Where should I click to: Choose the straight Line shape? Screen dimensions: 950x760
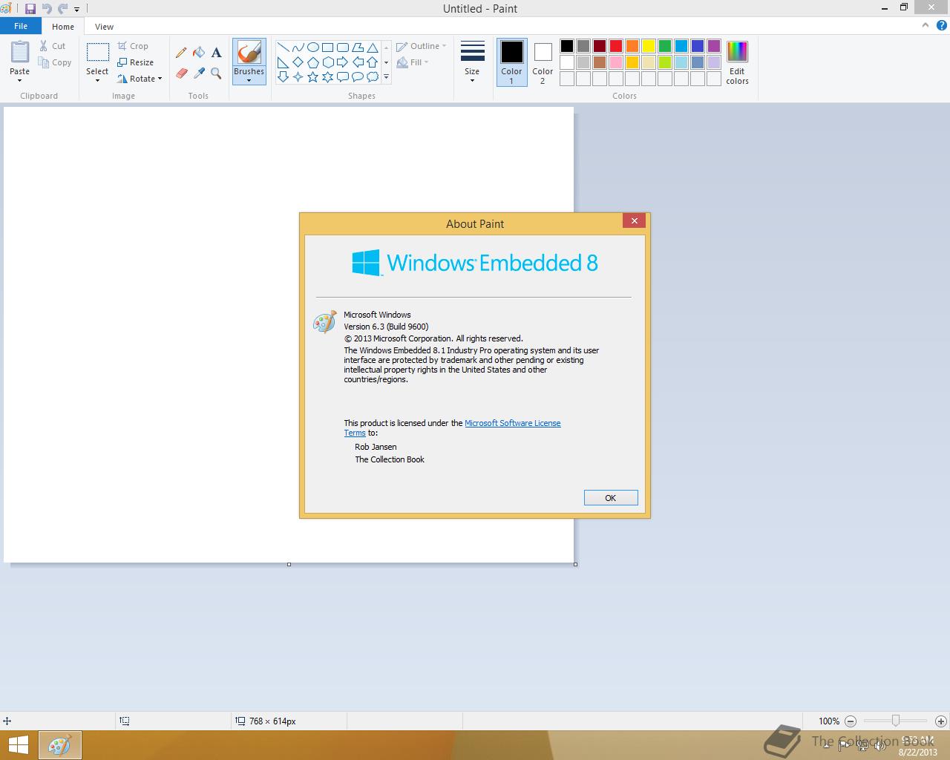[x=283, y=47]
